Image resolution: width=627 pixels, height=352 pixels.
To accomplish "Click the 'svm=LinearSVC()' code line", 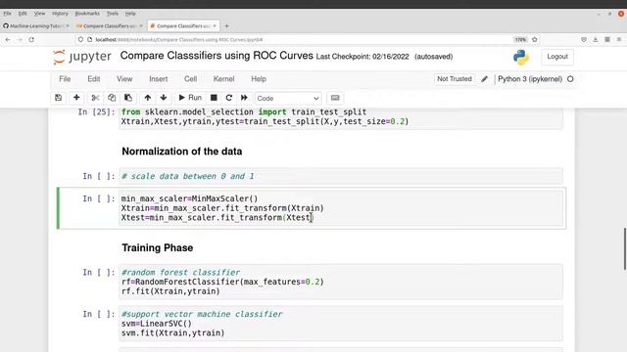I will 157,324.
